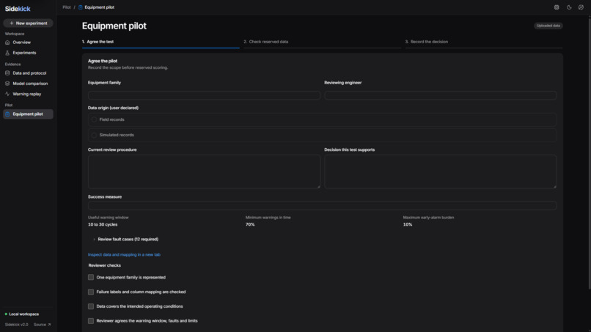
Task: Check Reviewer agrees the warning window, faults and limits
Action: pyautogui.click(x=91, y=321)
